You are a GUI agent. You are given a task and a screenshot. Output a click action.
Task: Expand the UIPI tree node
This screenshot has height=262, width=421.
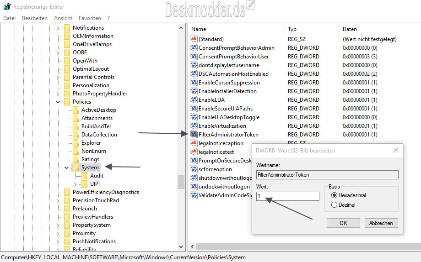(x=75, y=184)
